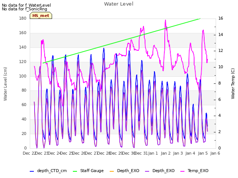Click the 0 left y-axis label

coord(25,148)
